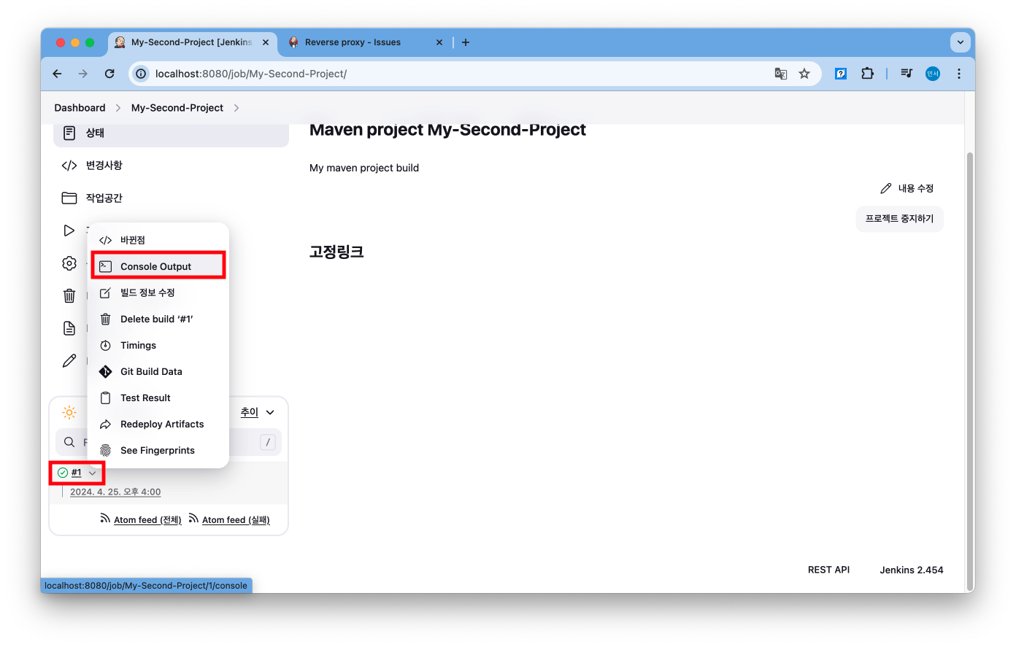
Task: Open See Fingerprints menu entry
Action: 158,450
